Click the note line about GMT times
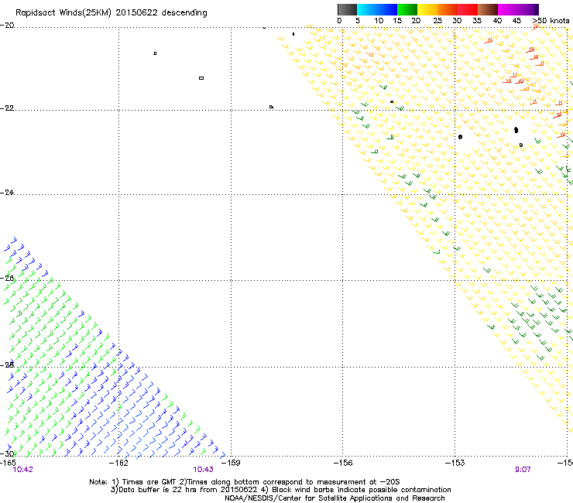573x503 pixels. 245,482
